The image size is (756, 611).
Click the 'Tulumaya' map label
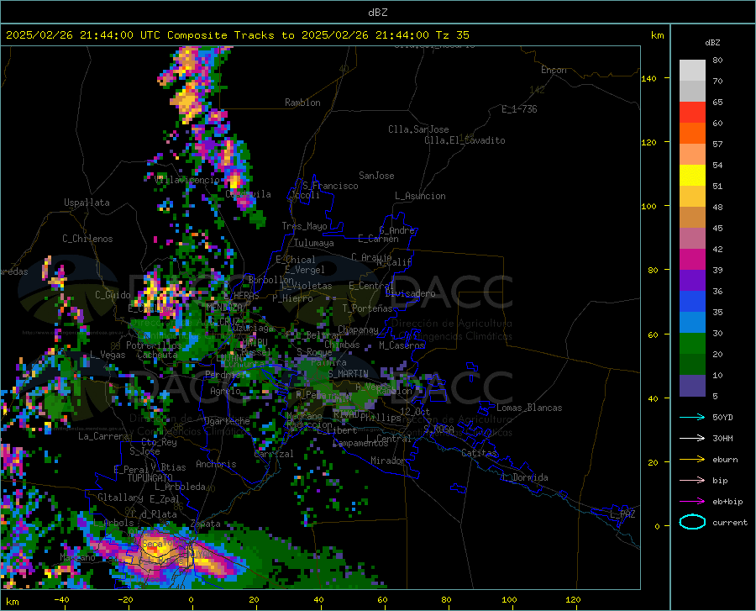coord(314,243)
